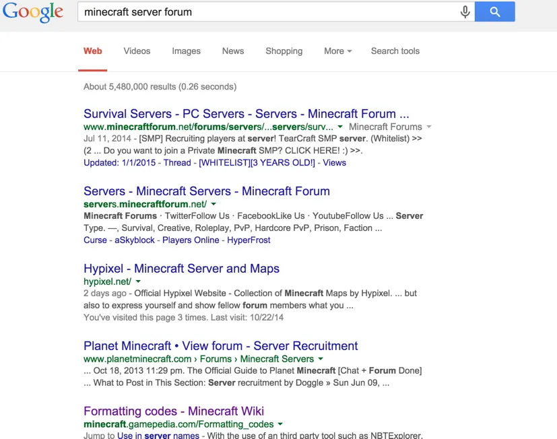Expand arrow next to minecraft.gamepedia.com URL
This screenshot has width=557, height=439.
(x=280, y=424)
